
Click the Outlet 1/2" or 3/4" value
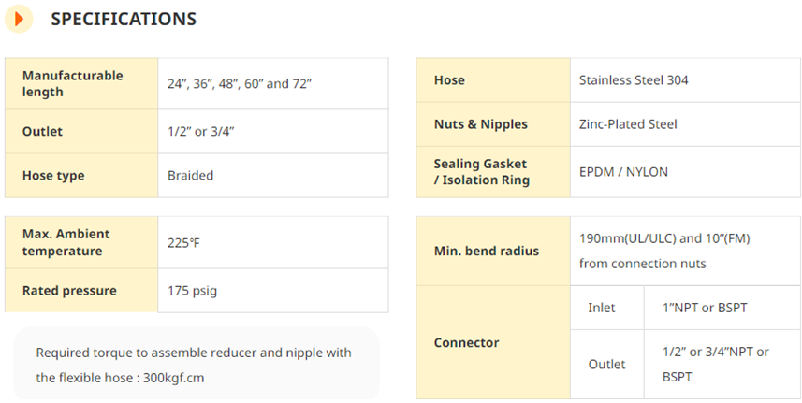(x=201, y=131)
